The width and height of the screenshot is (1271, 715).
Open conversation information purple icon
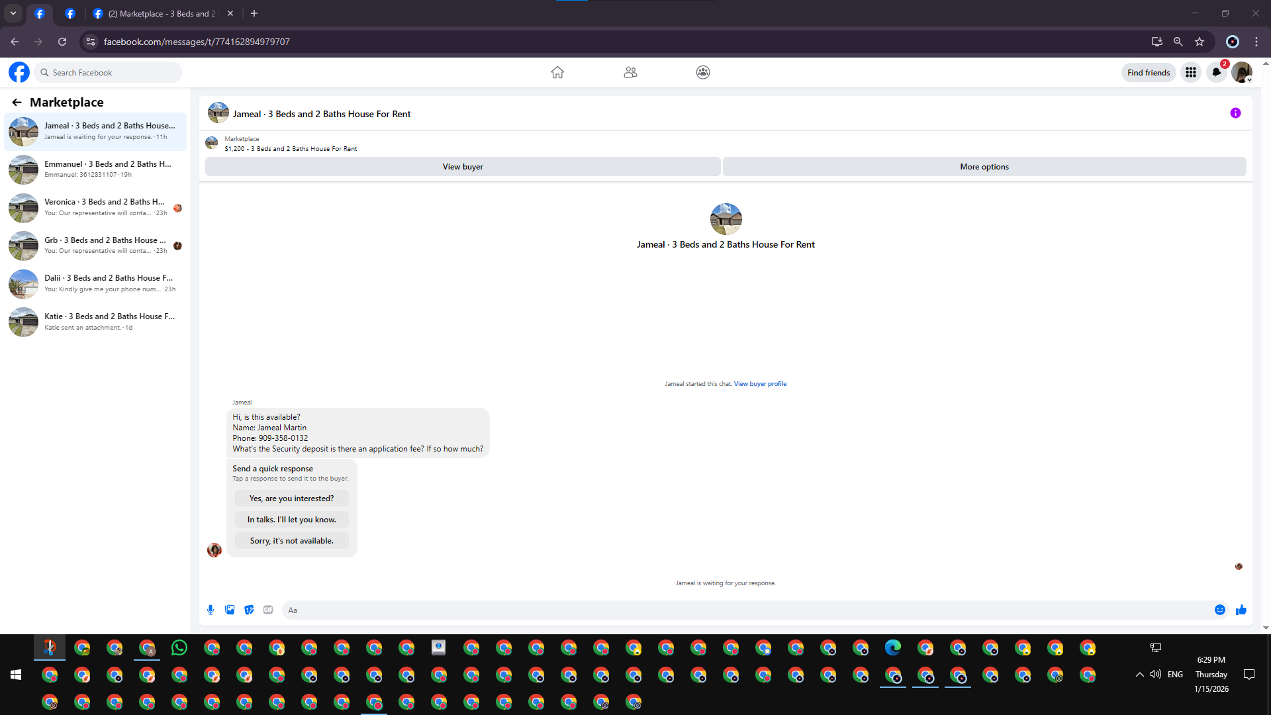[x=1235, y=113]
